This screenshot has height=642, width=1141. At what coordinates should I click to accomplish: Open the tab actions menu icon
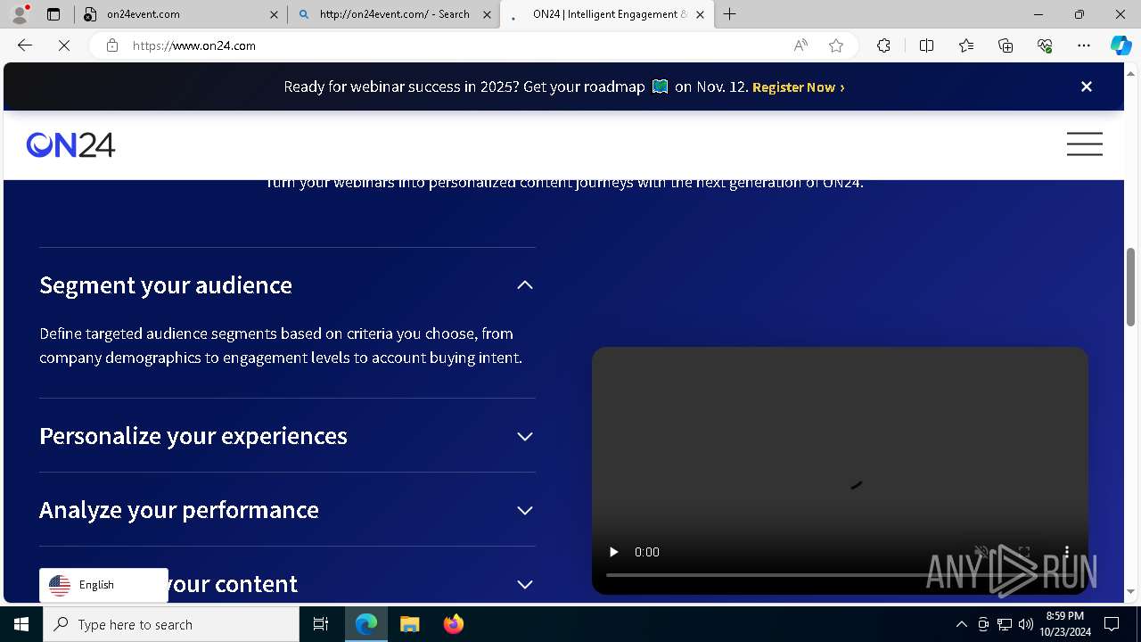coord(53,14)
